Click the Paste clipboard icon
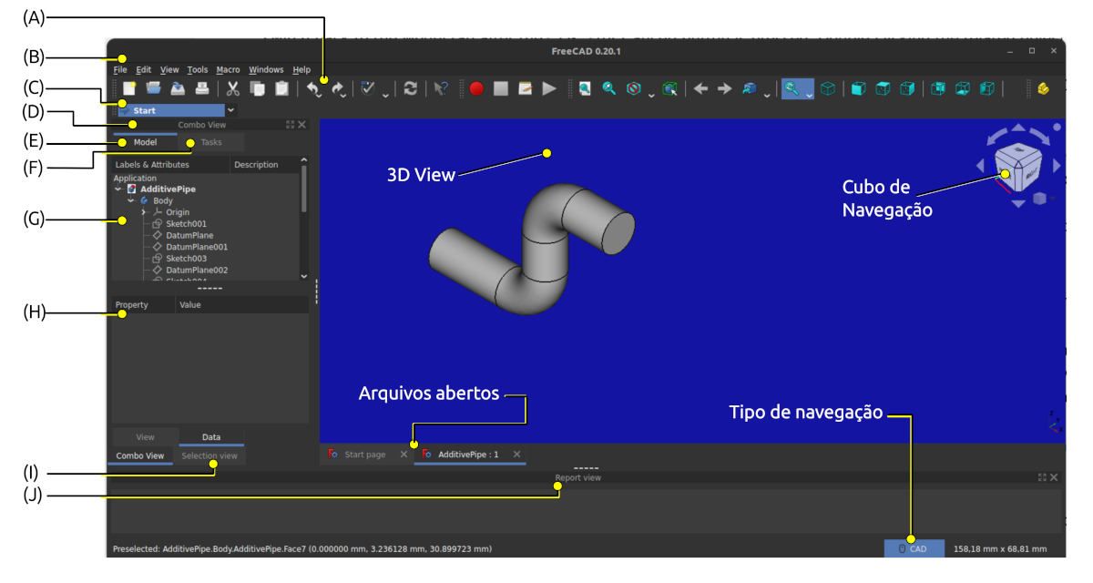The width and height of the screenshot is (1093, 583). click(x=282, y=88)
